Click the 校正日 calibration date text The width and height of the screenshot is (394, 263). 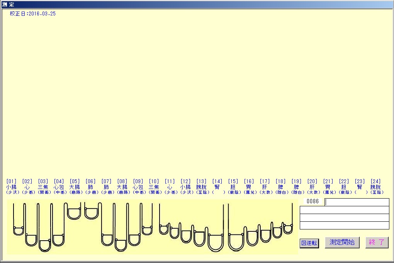pyautogui.click(x=33, y=13)
